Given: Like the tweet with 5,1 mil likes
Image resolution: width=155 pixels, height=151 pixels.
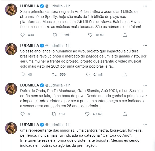Looking at the screenshot, I should 88,74.
